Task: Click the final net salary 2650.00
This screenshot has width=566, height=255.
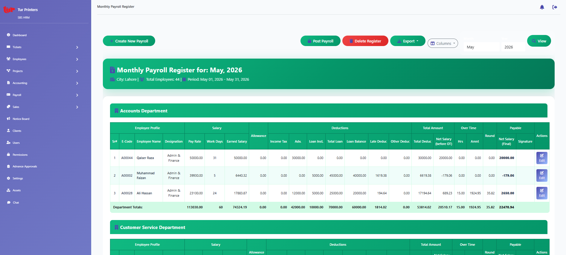Action: coord(507,193)
